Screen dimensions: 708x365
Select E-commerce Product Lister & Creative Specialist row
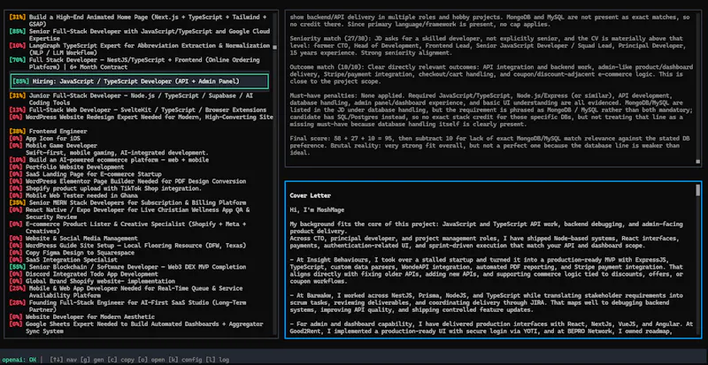[x=127, y=228]
